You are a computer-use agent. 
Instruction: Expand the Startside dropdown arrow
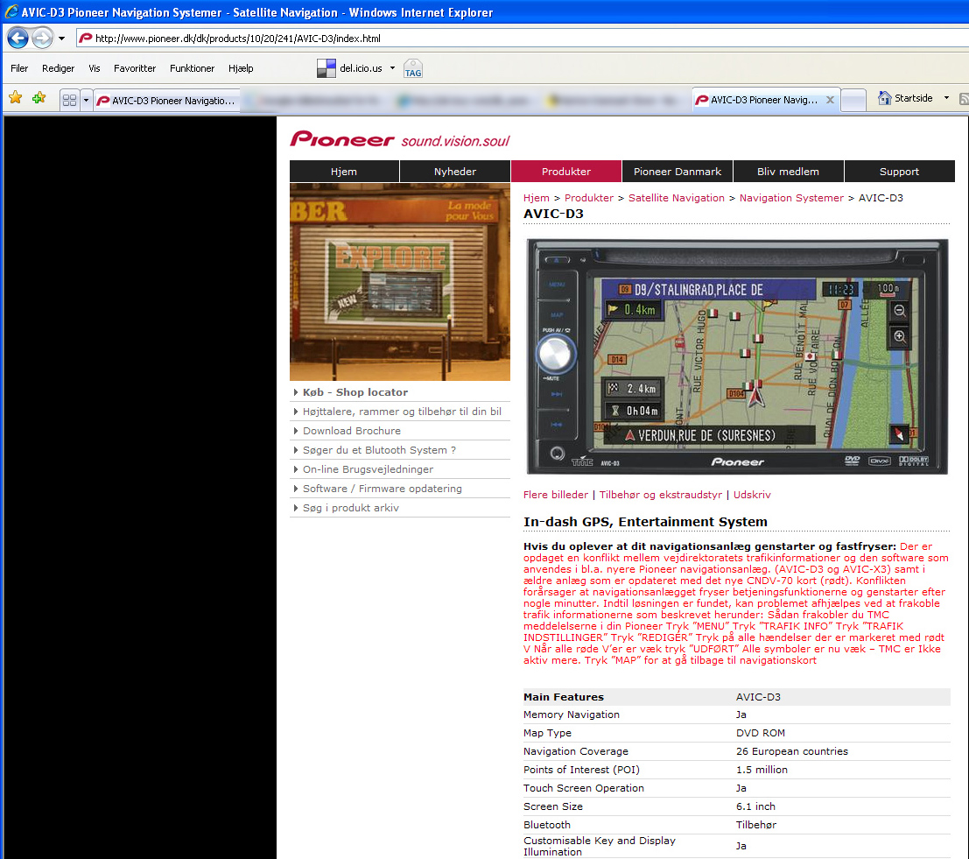click(946, 98)
